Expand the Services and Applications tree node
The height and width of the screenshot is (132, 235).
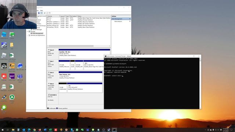pyautogui.click(x=28, y=35)
